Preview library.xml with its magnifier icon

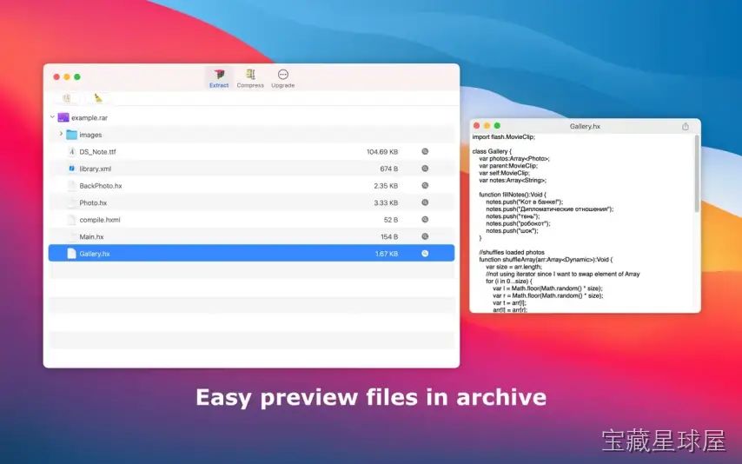point(425,169)
